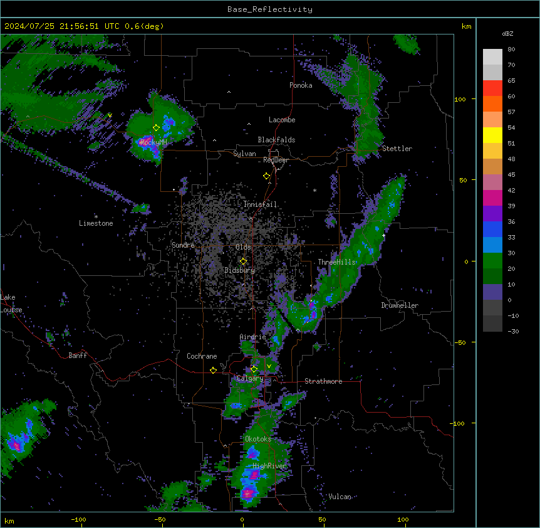Click the -30 value in the dBZ legend
This screenshot has height=528, width=540.
pos(513,332)
